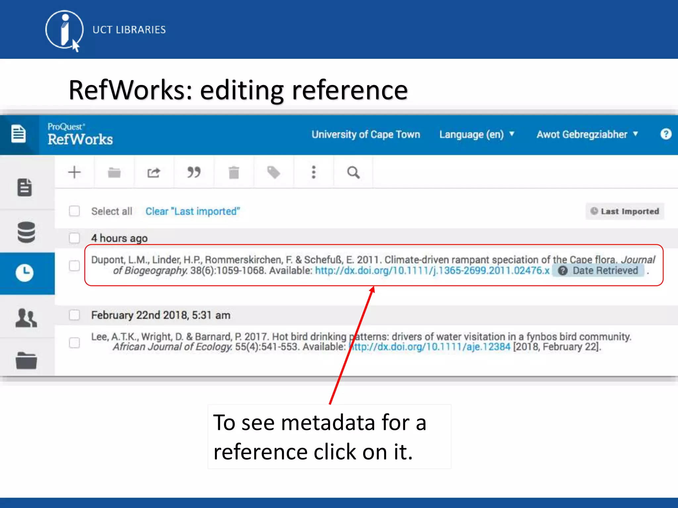
Task: Click the "Select all" label
Action: tap(112, 211)
